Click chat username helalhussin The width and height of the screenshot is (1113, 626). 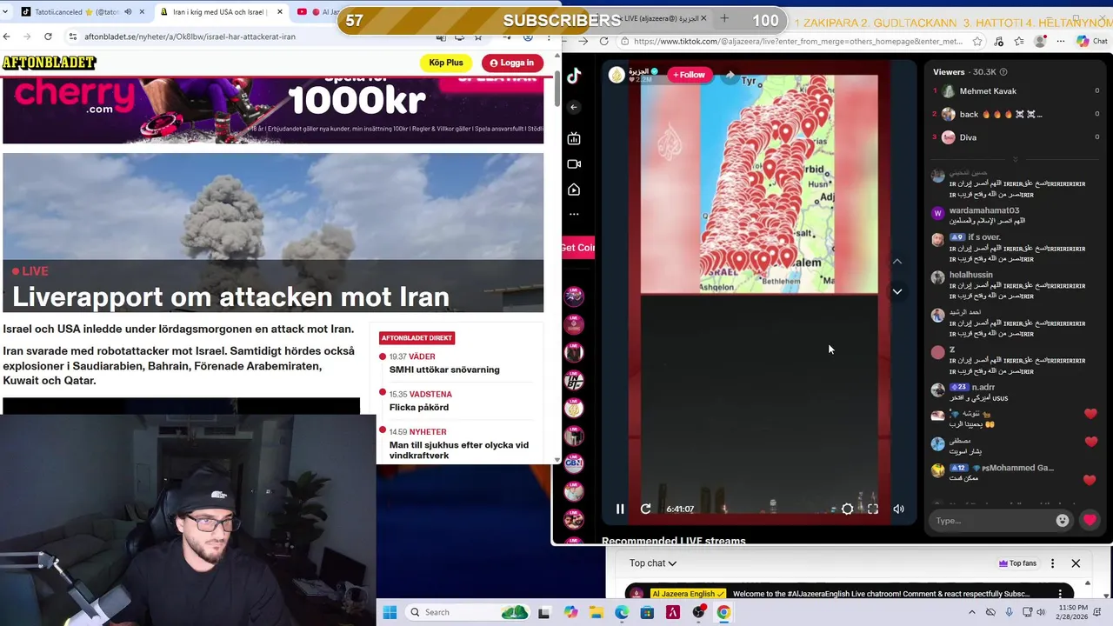point(970,275)
